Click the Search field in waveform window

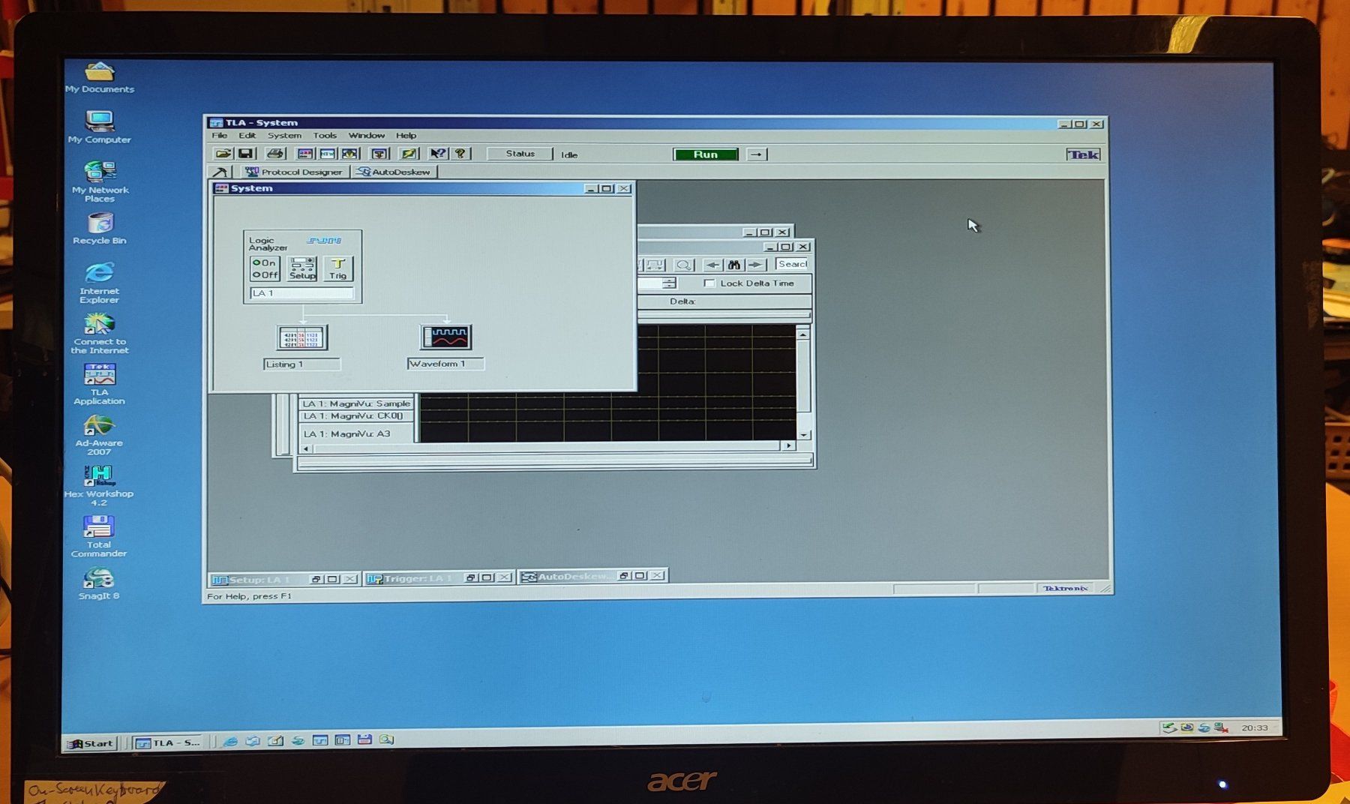tap(792, 264)
